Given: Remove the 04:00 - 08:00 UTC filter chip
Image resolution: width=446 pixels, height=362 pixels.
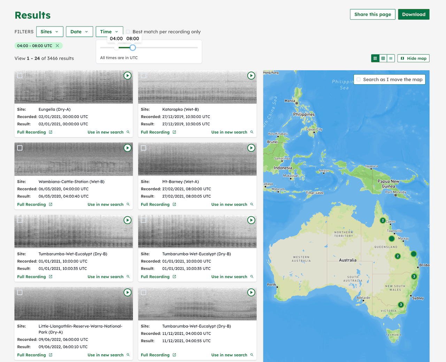Looking at the screenshot, I should (57, 46).
